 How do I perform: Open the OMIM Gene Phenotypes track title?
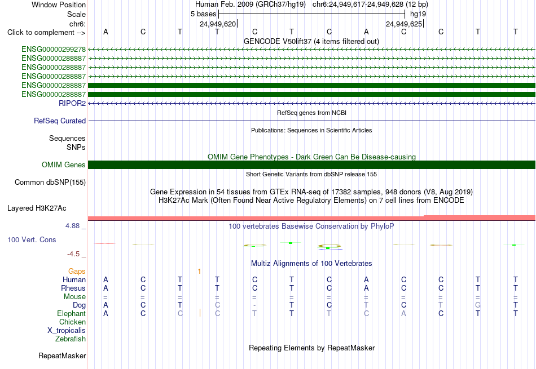(311, 157)
